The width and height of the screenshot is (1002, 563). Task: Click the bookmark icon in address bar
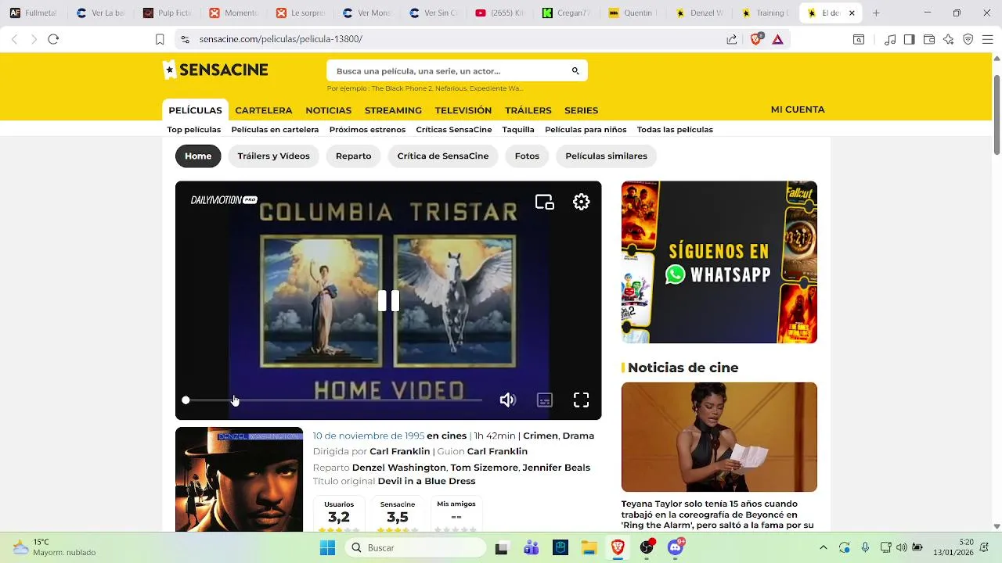tap(160, 39)
